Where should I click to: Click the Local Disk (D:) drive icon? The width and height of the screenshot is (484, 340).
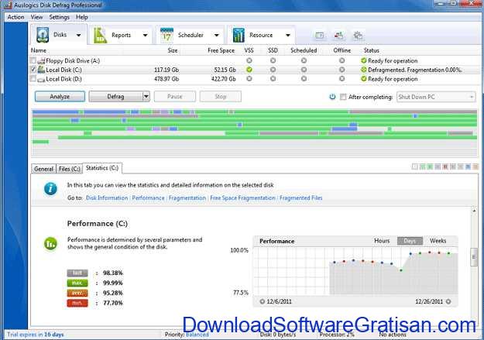coord(41,79)
